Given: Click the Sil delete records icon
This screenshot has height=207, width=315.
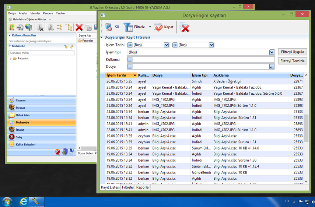Looking at the screenshot, I should pos(109,27).
